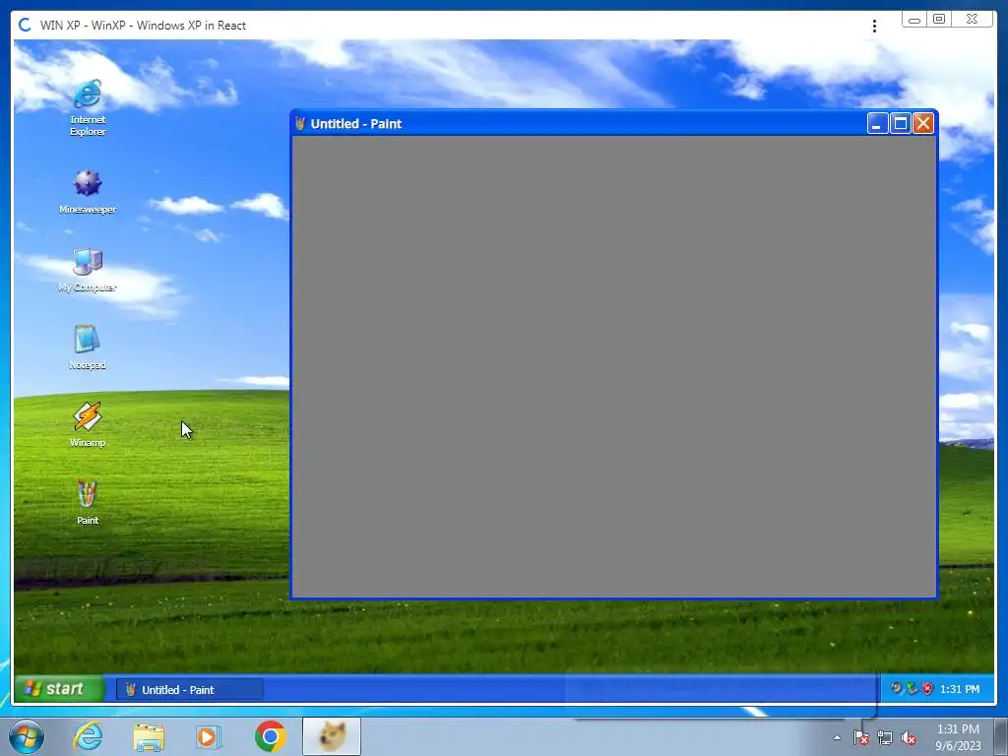Restore down the WIN XP app window
The image size is (1008, 756).
[x=939, y=20]
